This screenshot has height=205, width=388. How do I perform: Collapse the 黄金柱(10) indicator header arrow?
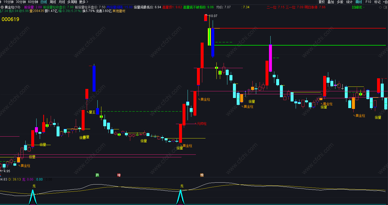pos(2,7)
